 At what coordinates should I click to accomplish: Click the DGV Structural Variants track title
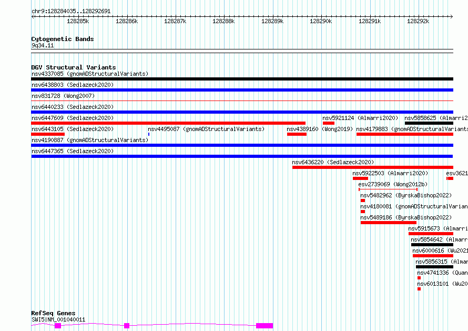[x=74, y=67]
